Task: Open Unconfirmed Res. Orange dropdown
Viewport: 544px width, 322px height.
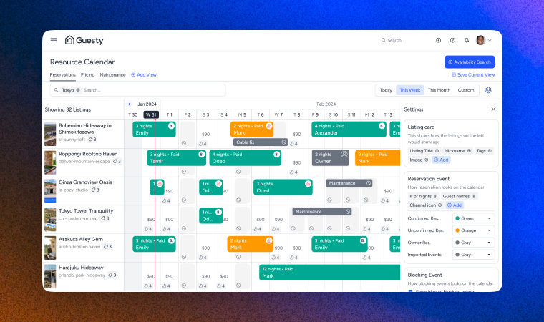Action: (x=473, y=230)
